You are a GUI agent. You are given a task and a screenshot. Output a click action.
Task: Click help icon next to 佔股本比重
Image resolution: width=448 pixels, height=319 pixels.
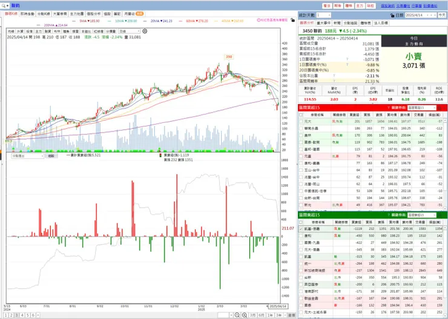pos(334,76)
